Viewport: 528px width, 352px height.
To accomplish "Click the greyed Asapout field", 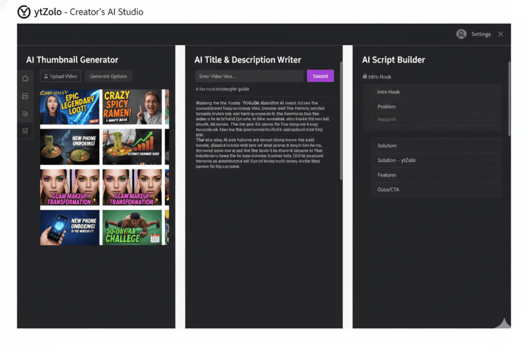I will point(434,119).
